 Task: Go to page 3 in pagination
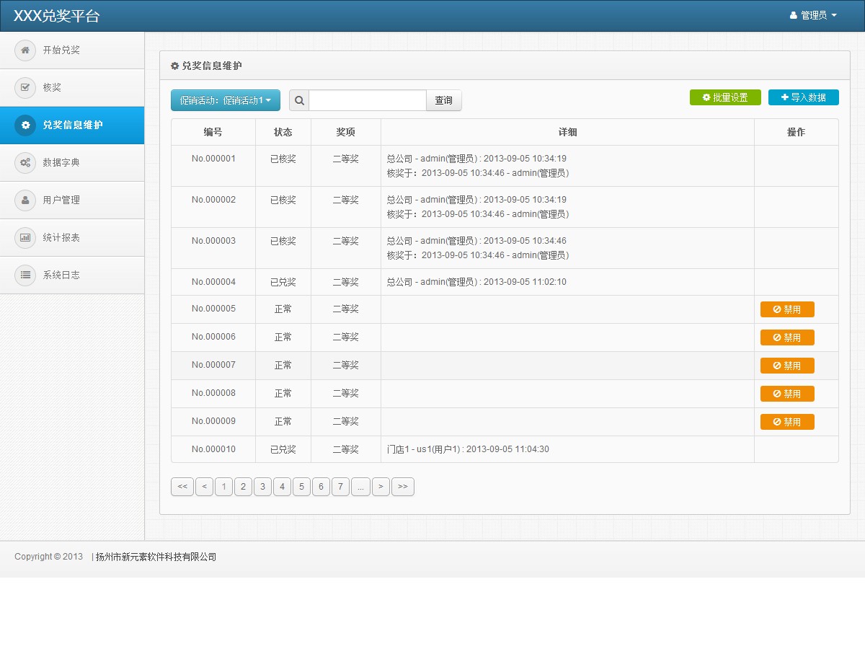[262, 487]
